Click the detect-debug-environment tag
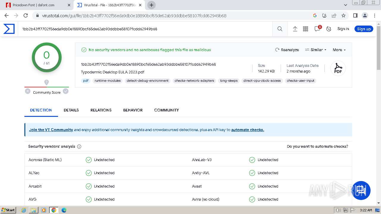Image resolution: width=381 pixels, height=214 pixels. coord(148,81)
